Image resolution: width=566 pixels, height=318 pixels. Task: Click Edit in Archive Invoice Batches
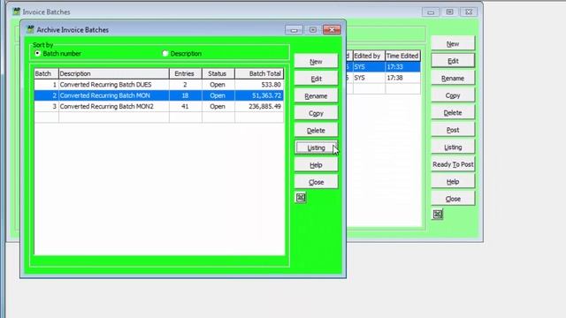coord(316,79)
